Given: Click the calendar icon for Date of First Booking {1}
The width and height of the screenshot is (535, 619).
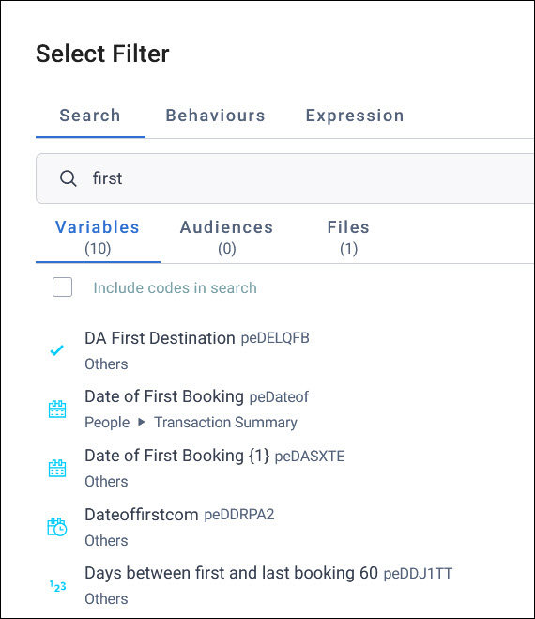Looking at the screenshot, I should 57,468.
